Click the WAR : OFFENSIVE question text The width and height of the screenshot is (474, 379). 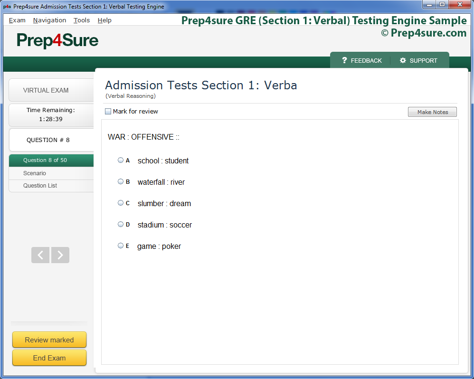coord(143,137)
